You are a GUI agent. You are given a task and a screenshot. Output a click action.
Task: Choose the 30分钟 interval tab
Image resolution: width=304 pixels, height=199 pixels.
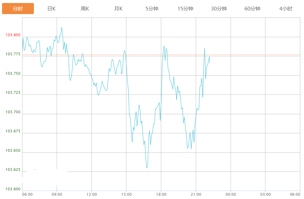click(x=219, y=9)
